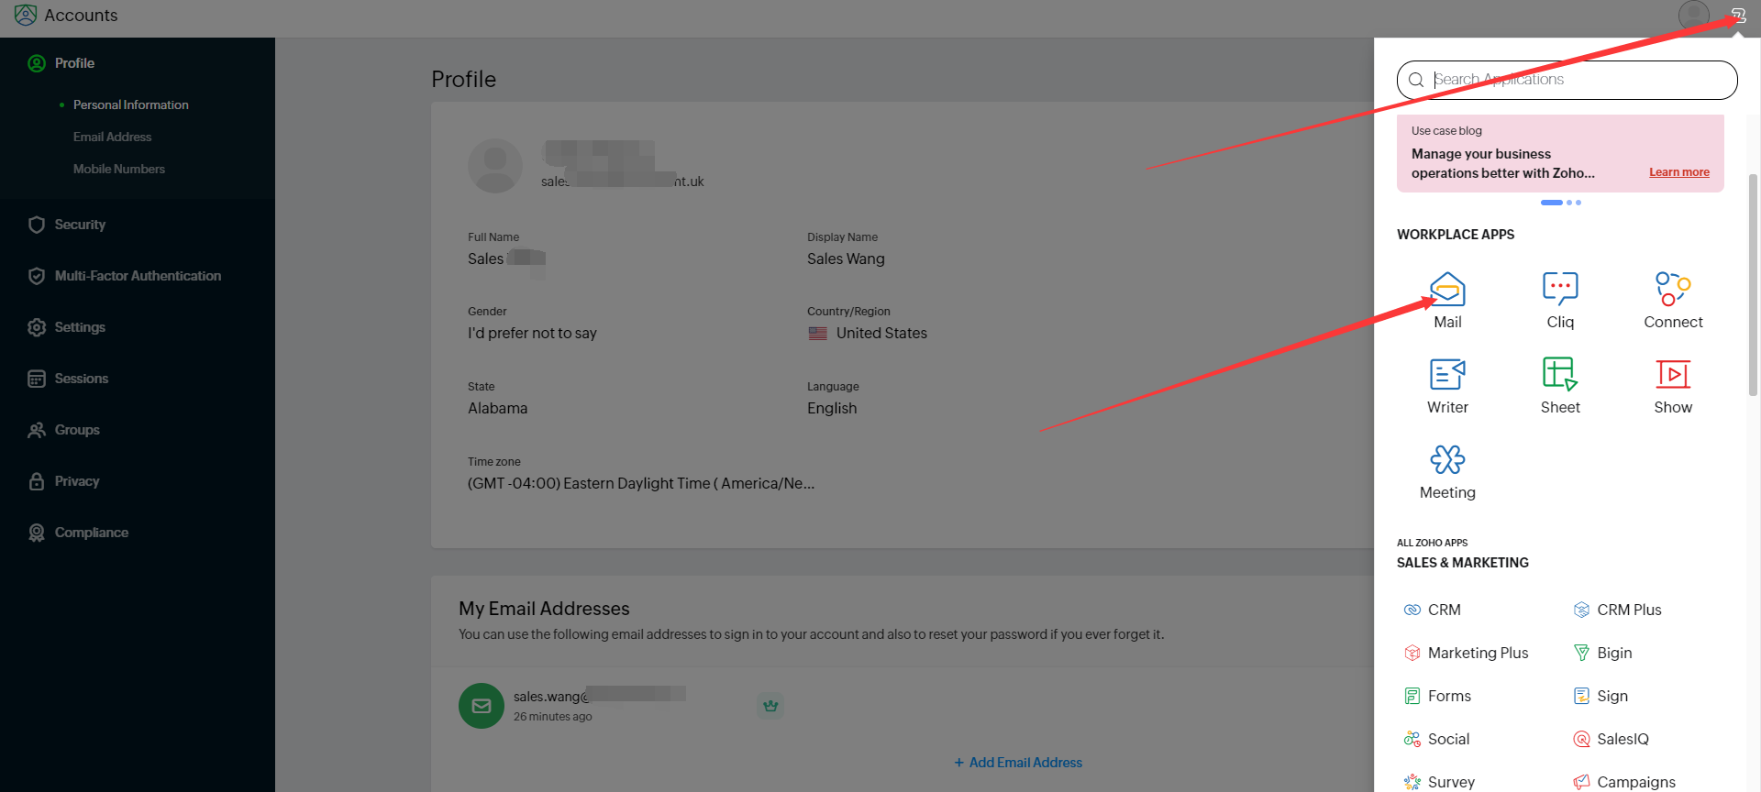This screenshot has width=1761, height=792.
Task: Click in the Search Applications field
Action: pyautogui.click(x=1567, y=80)
